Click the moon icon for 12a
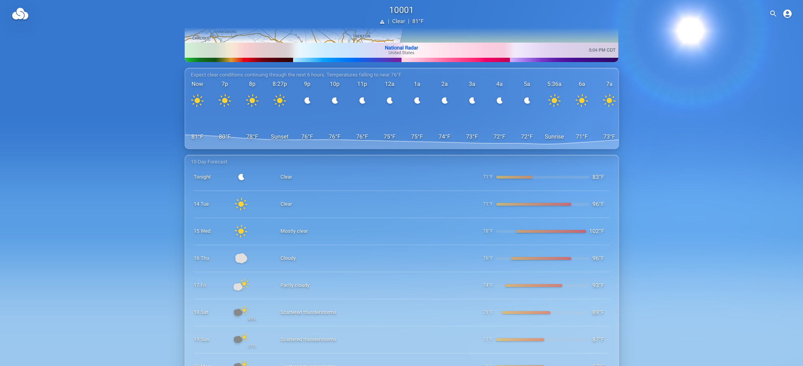803x366 pixels. tap(390, 101)
